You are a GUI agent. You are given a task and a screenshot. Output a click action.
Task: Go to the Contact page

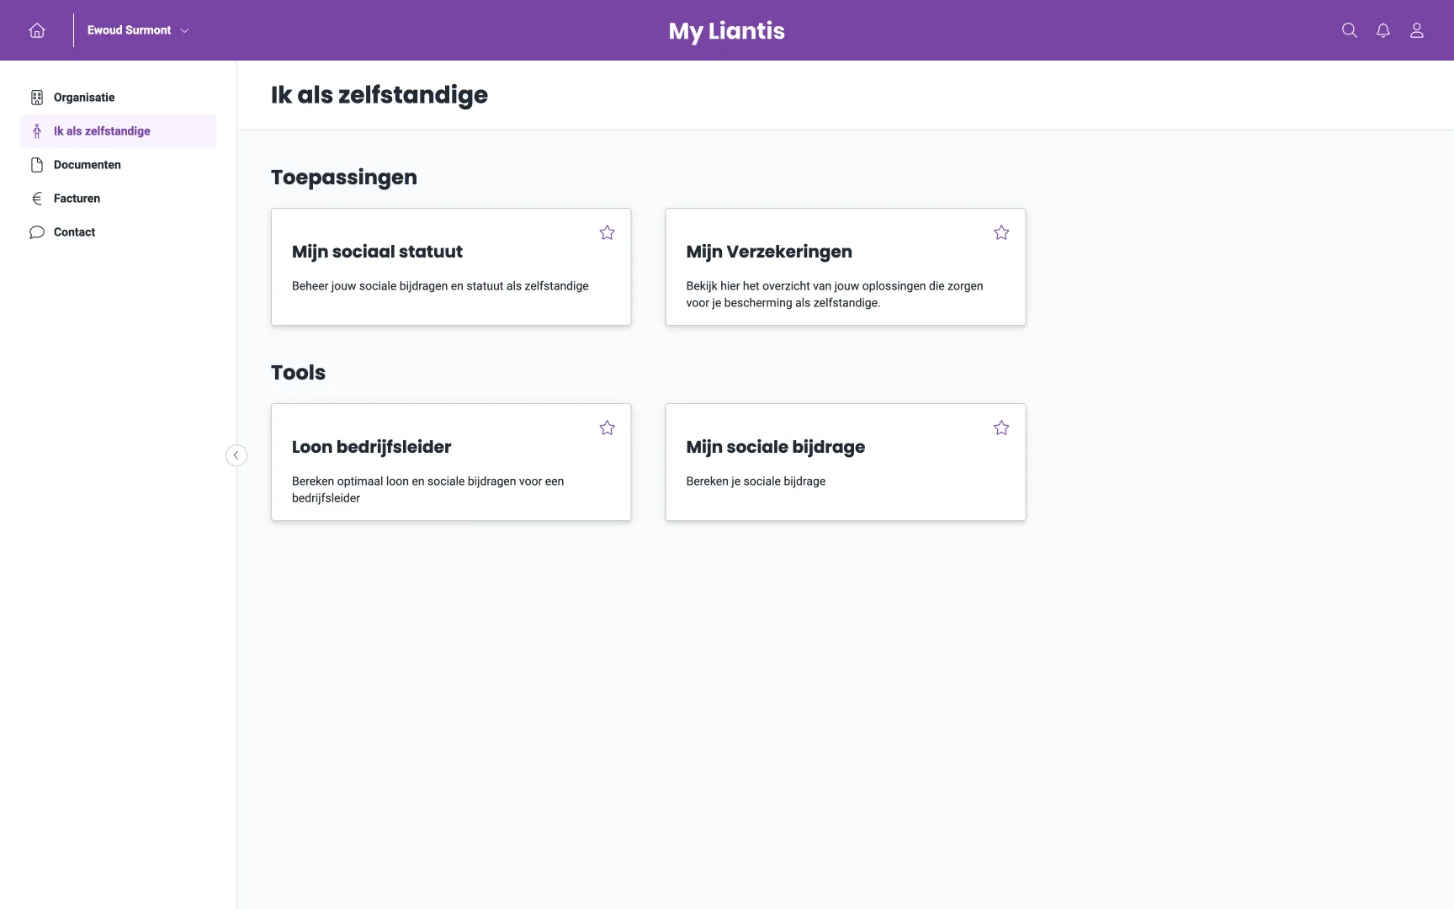coord(118,232)
